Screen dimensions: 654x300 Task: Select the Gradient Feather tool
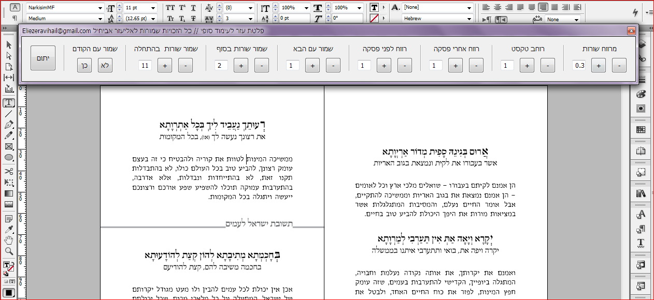[9, 204]
